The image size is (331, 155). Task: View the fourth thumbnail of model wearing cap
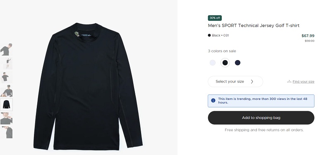(6, 91)
